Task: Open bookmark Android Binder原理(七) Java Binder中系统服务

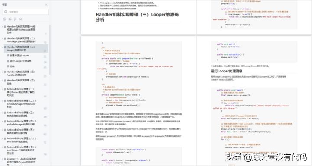Action: click(x=22, y=150)
